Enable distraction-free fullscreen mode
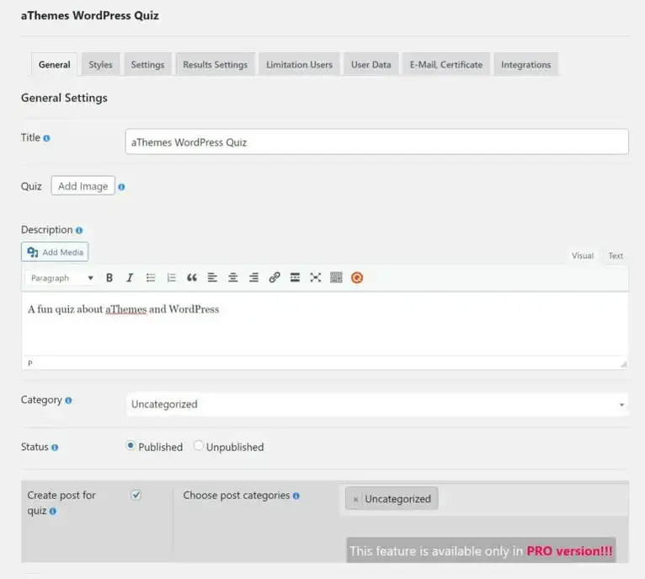This screenshot has height=579, width=645. pos(316,278)
